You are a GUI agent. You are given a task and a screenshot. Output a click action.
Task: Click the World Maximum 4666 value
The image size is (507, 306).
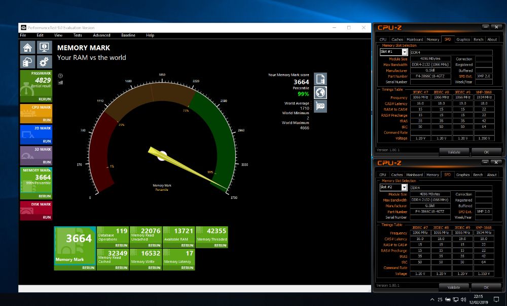tap(304, 128)
